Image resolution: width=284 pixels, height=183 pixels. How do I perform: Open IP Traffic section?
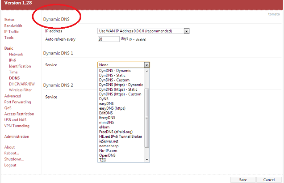12,32
